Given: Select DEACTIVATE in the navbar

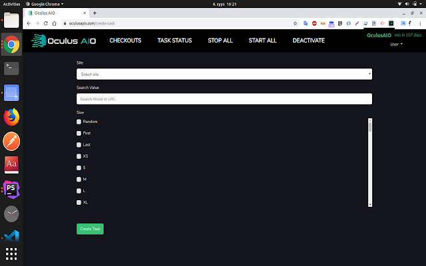Looking at the screenshot, I should (309, 41).
